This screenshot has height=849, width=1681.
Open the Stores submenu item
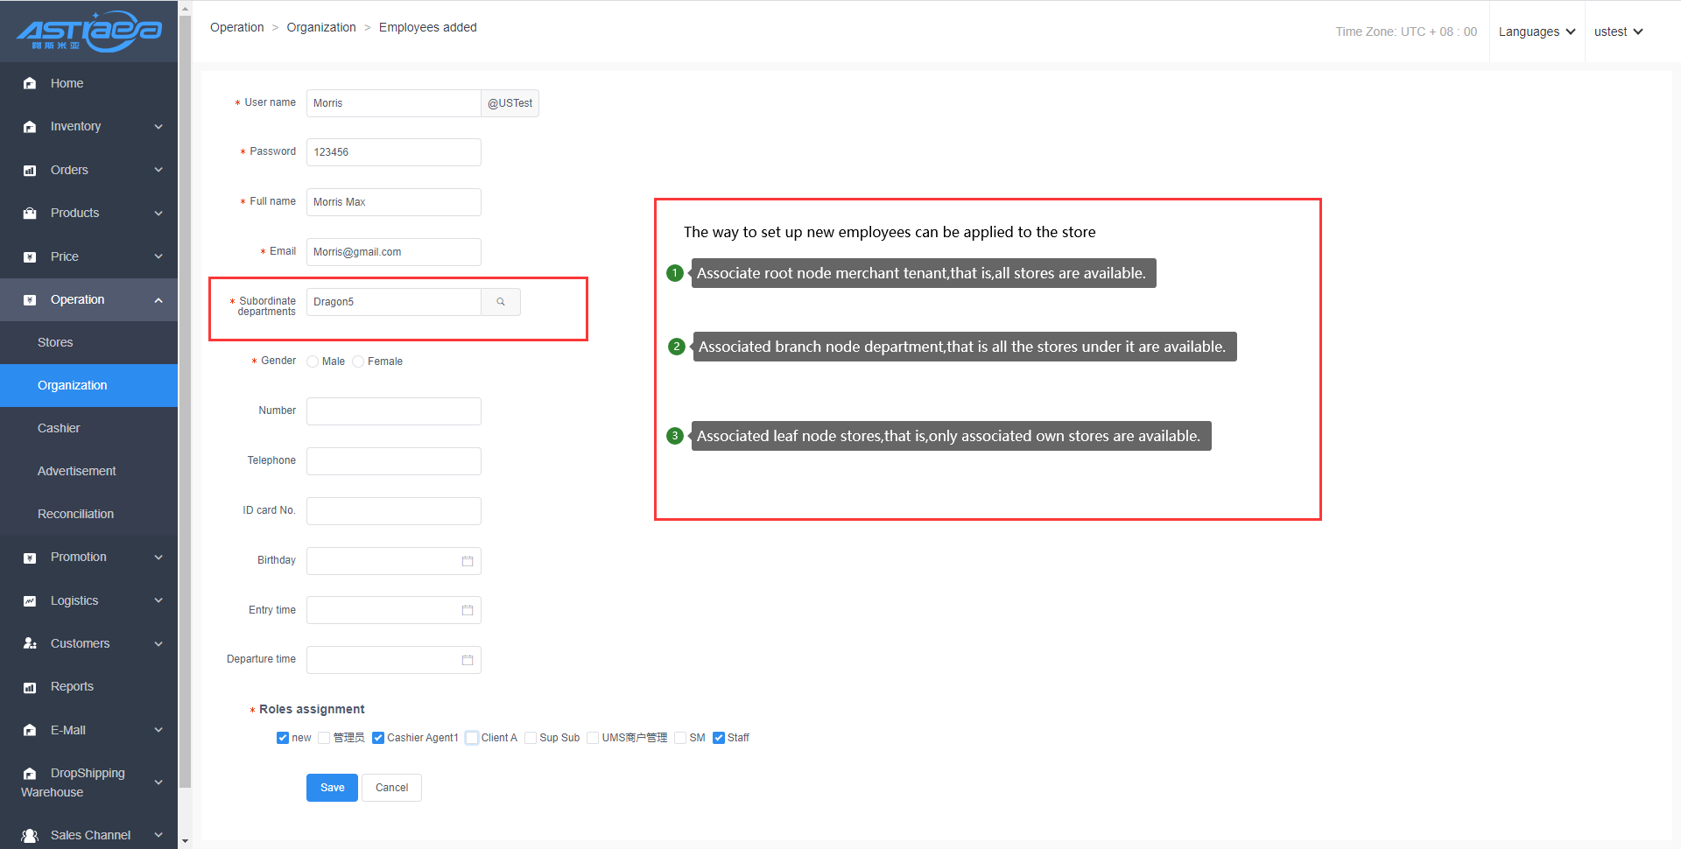55,343
